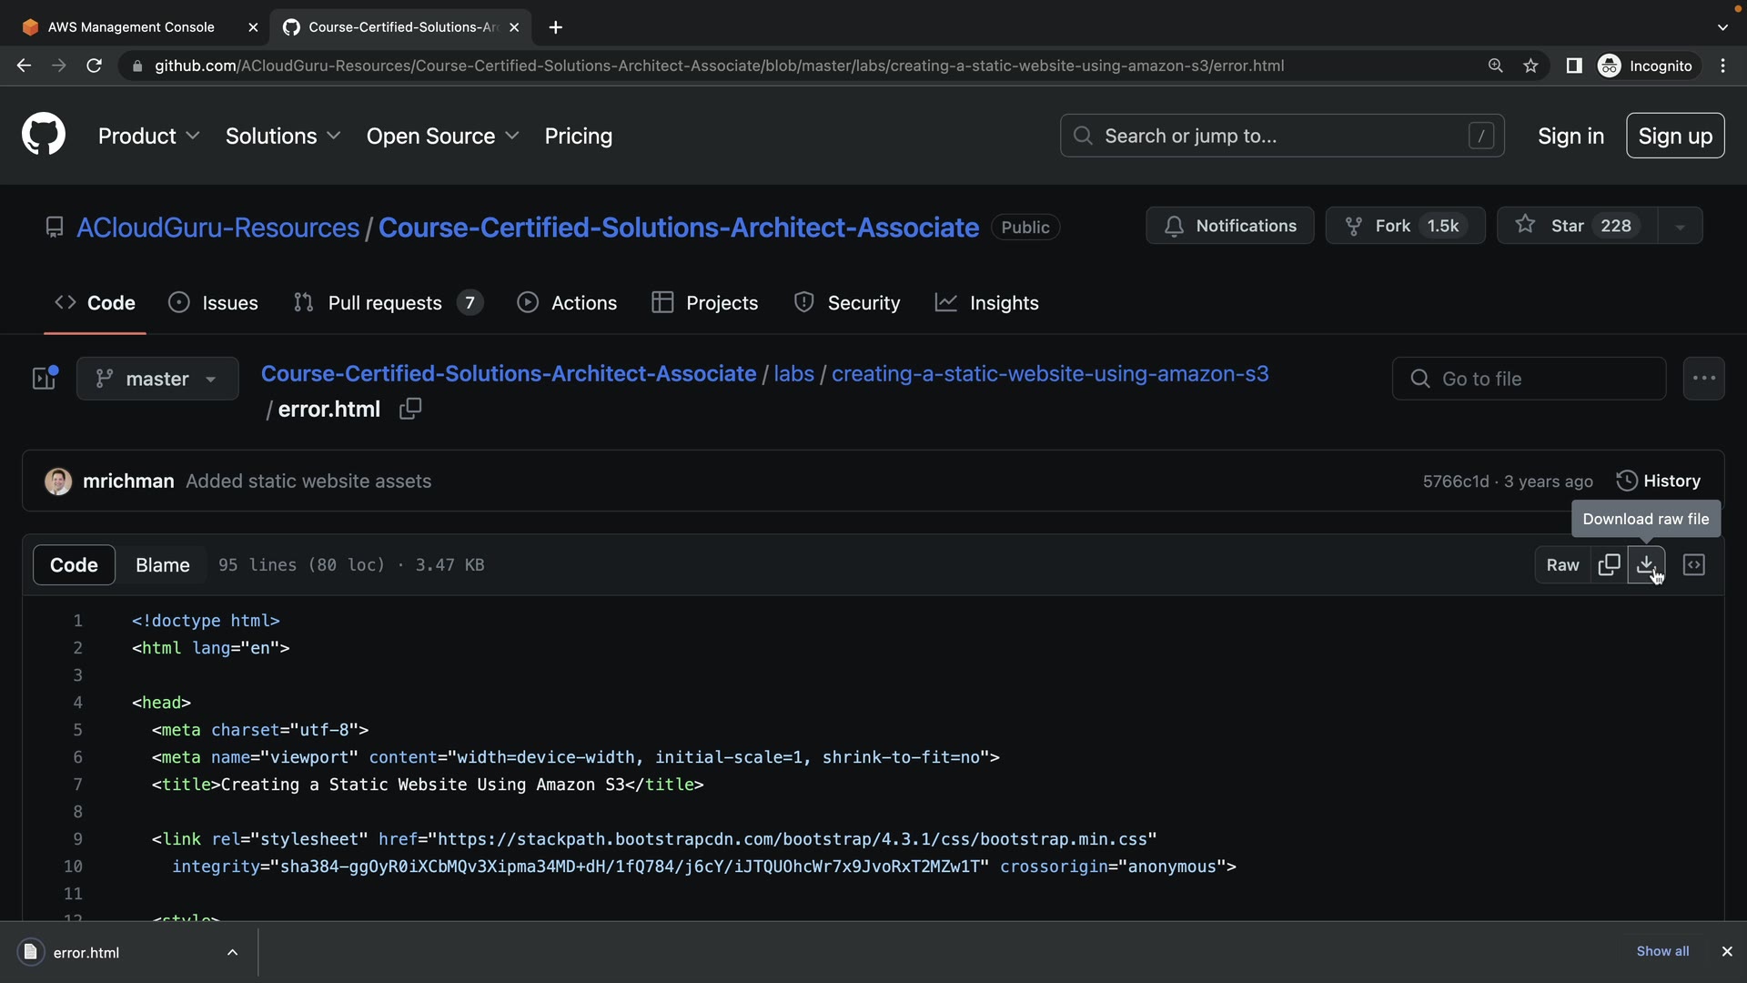
Task: Expand star lists dropdown arrow
Action: [x=1680, y=227]
